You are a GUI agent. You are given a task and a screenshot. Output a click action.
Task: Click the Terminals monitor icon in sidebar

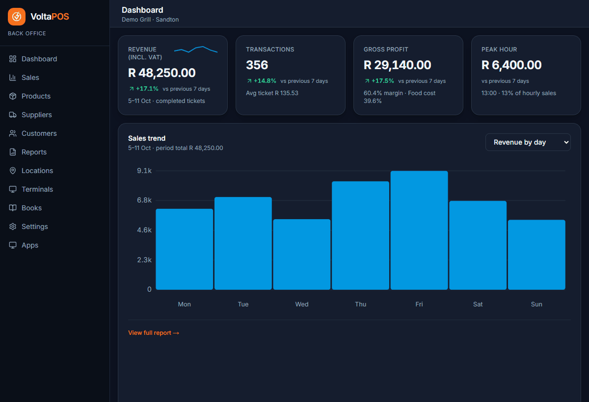[x=13, y=189]
